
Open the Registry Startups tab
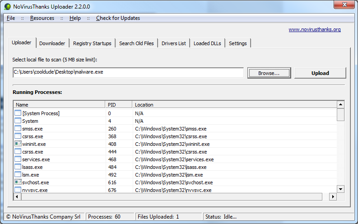click(x=92, y=43)
